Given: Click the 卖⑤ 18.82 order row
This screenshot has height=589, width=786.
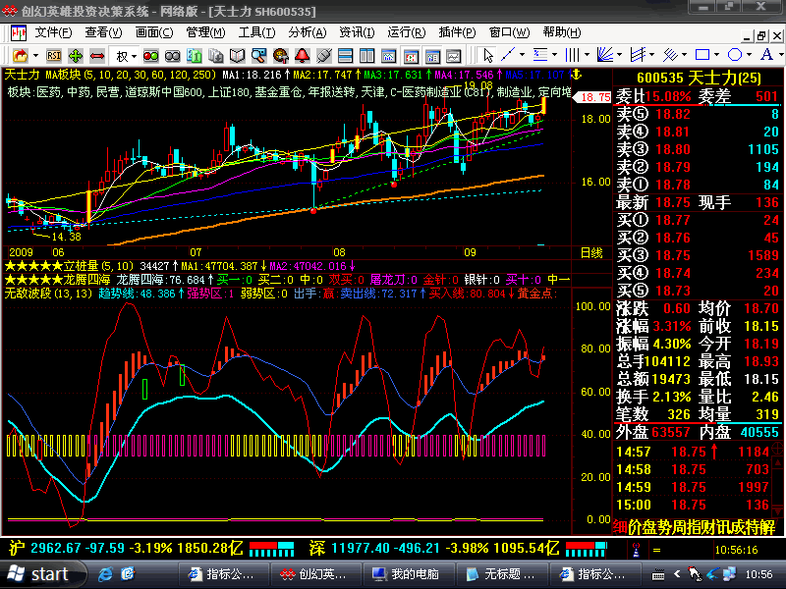Looking at the screenshot, I should 698,114.
